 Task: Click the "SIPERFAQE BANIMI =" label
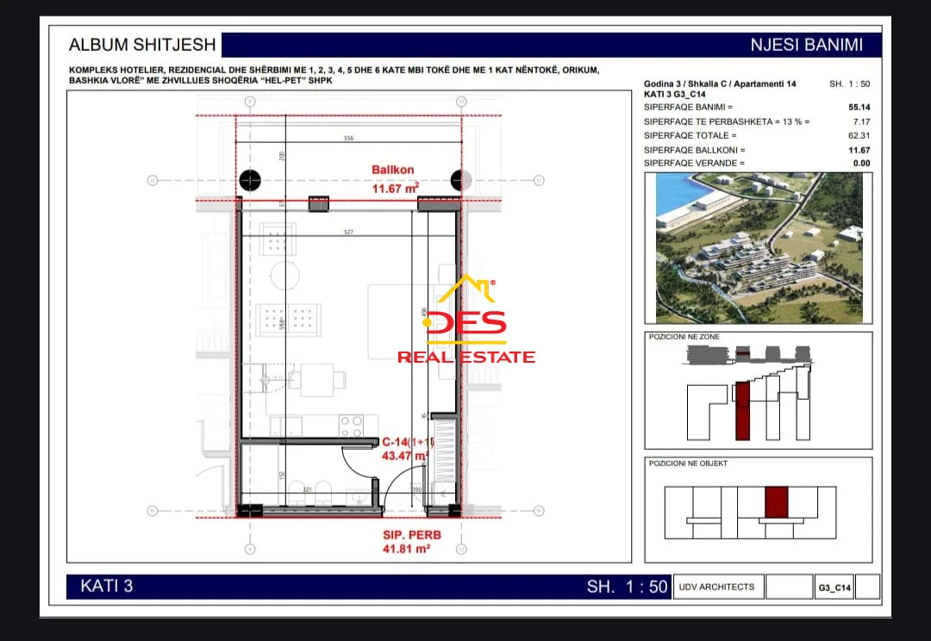point(688,108)
